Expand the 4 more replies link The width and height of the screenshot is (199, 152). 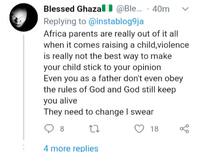(x=71, y=148)
